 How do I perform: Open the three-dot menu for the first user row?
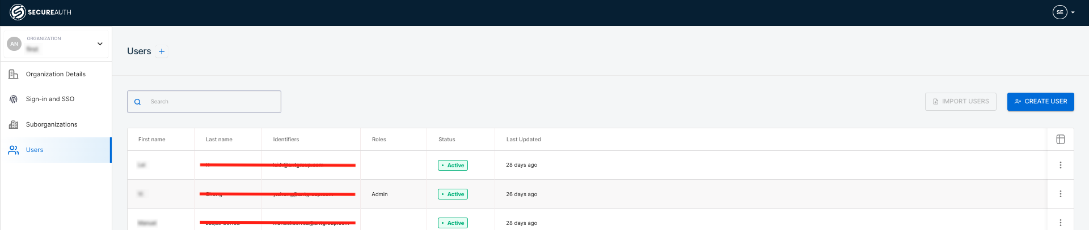point(1060,165)
